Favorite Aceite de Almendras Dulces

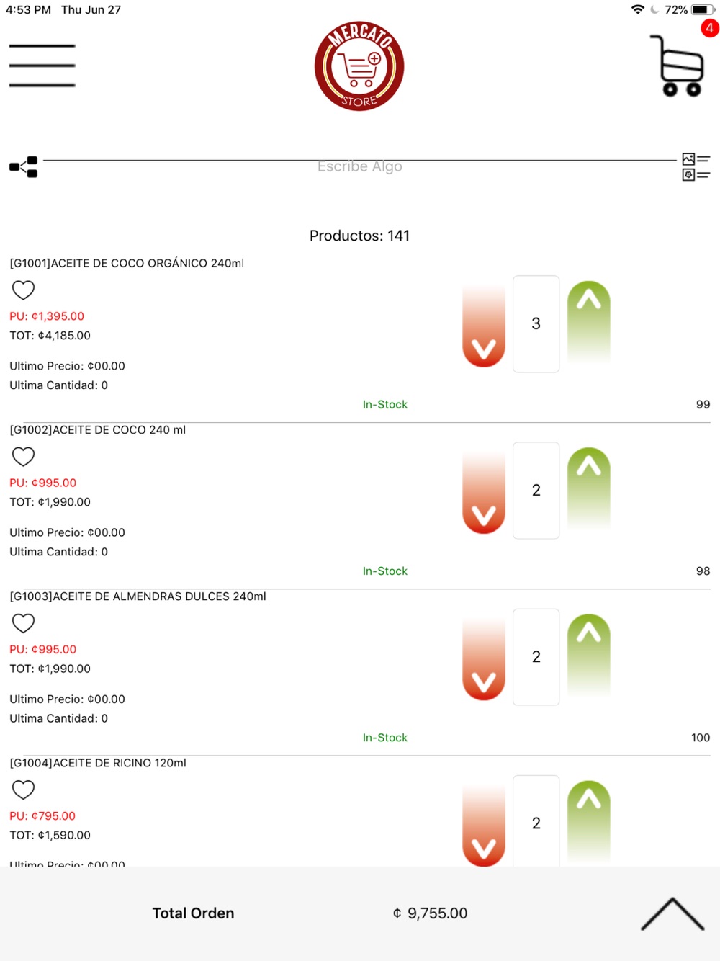pyautogui.click(x=23, y=622)
